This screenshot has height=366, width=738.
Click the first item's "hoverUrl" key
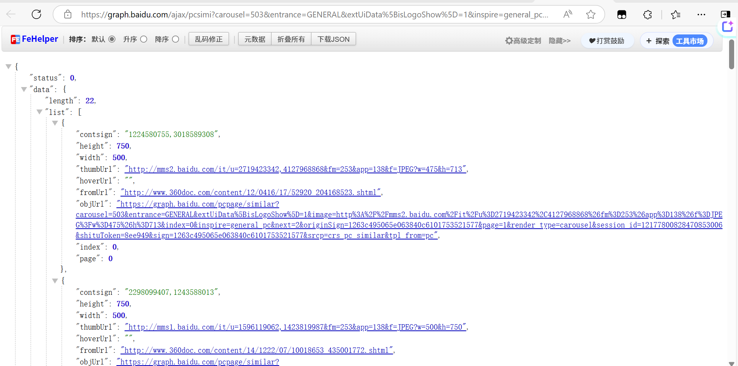pos(96,181)
